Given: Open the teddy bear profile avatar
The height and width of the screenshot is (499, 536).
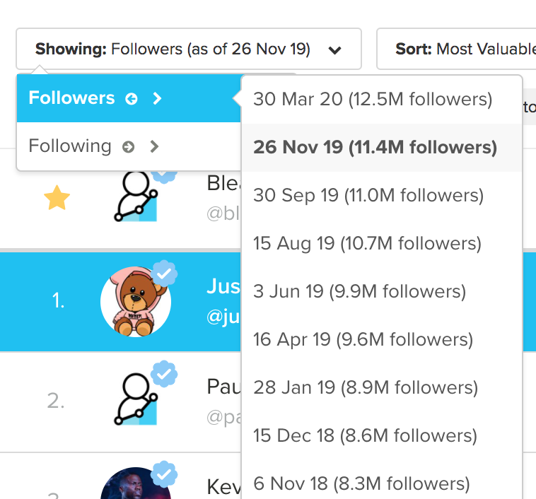Looking at the screenshot, I should [136, 302].
